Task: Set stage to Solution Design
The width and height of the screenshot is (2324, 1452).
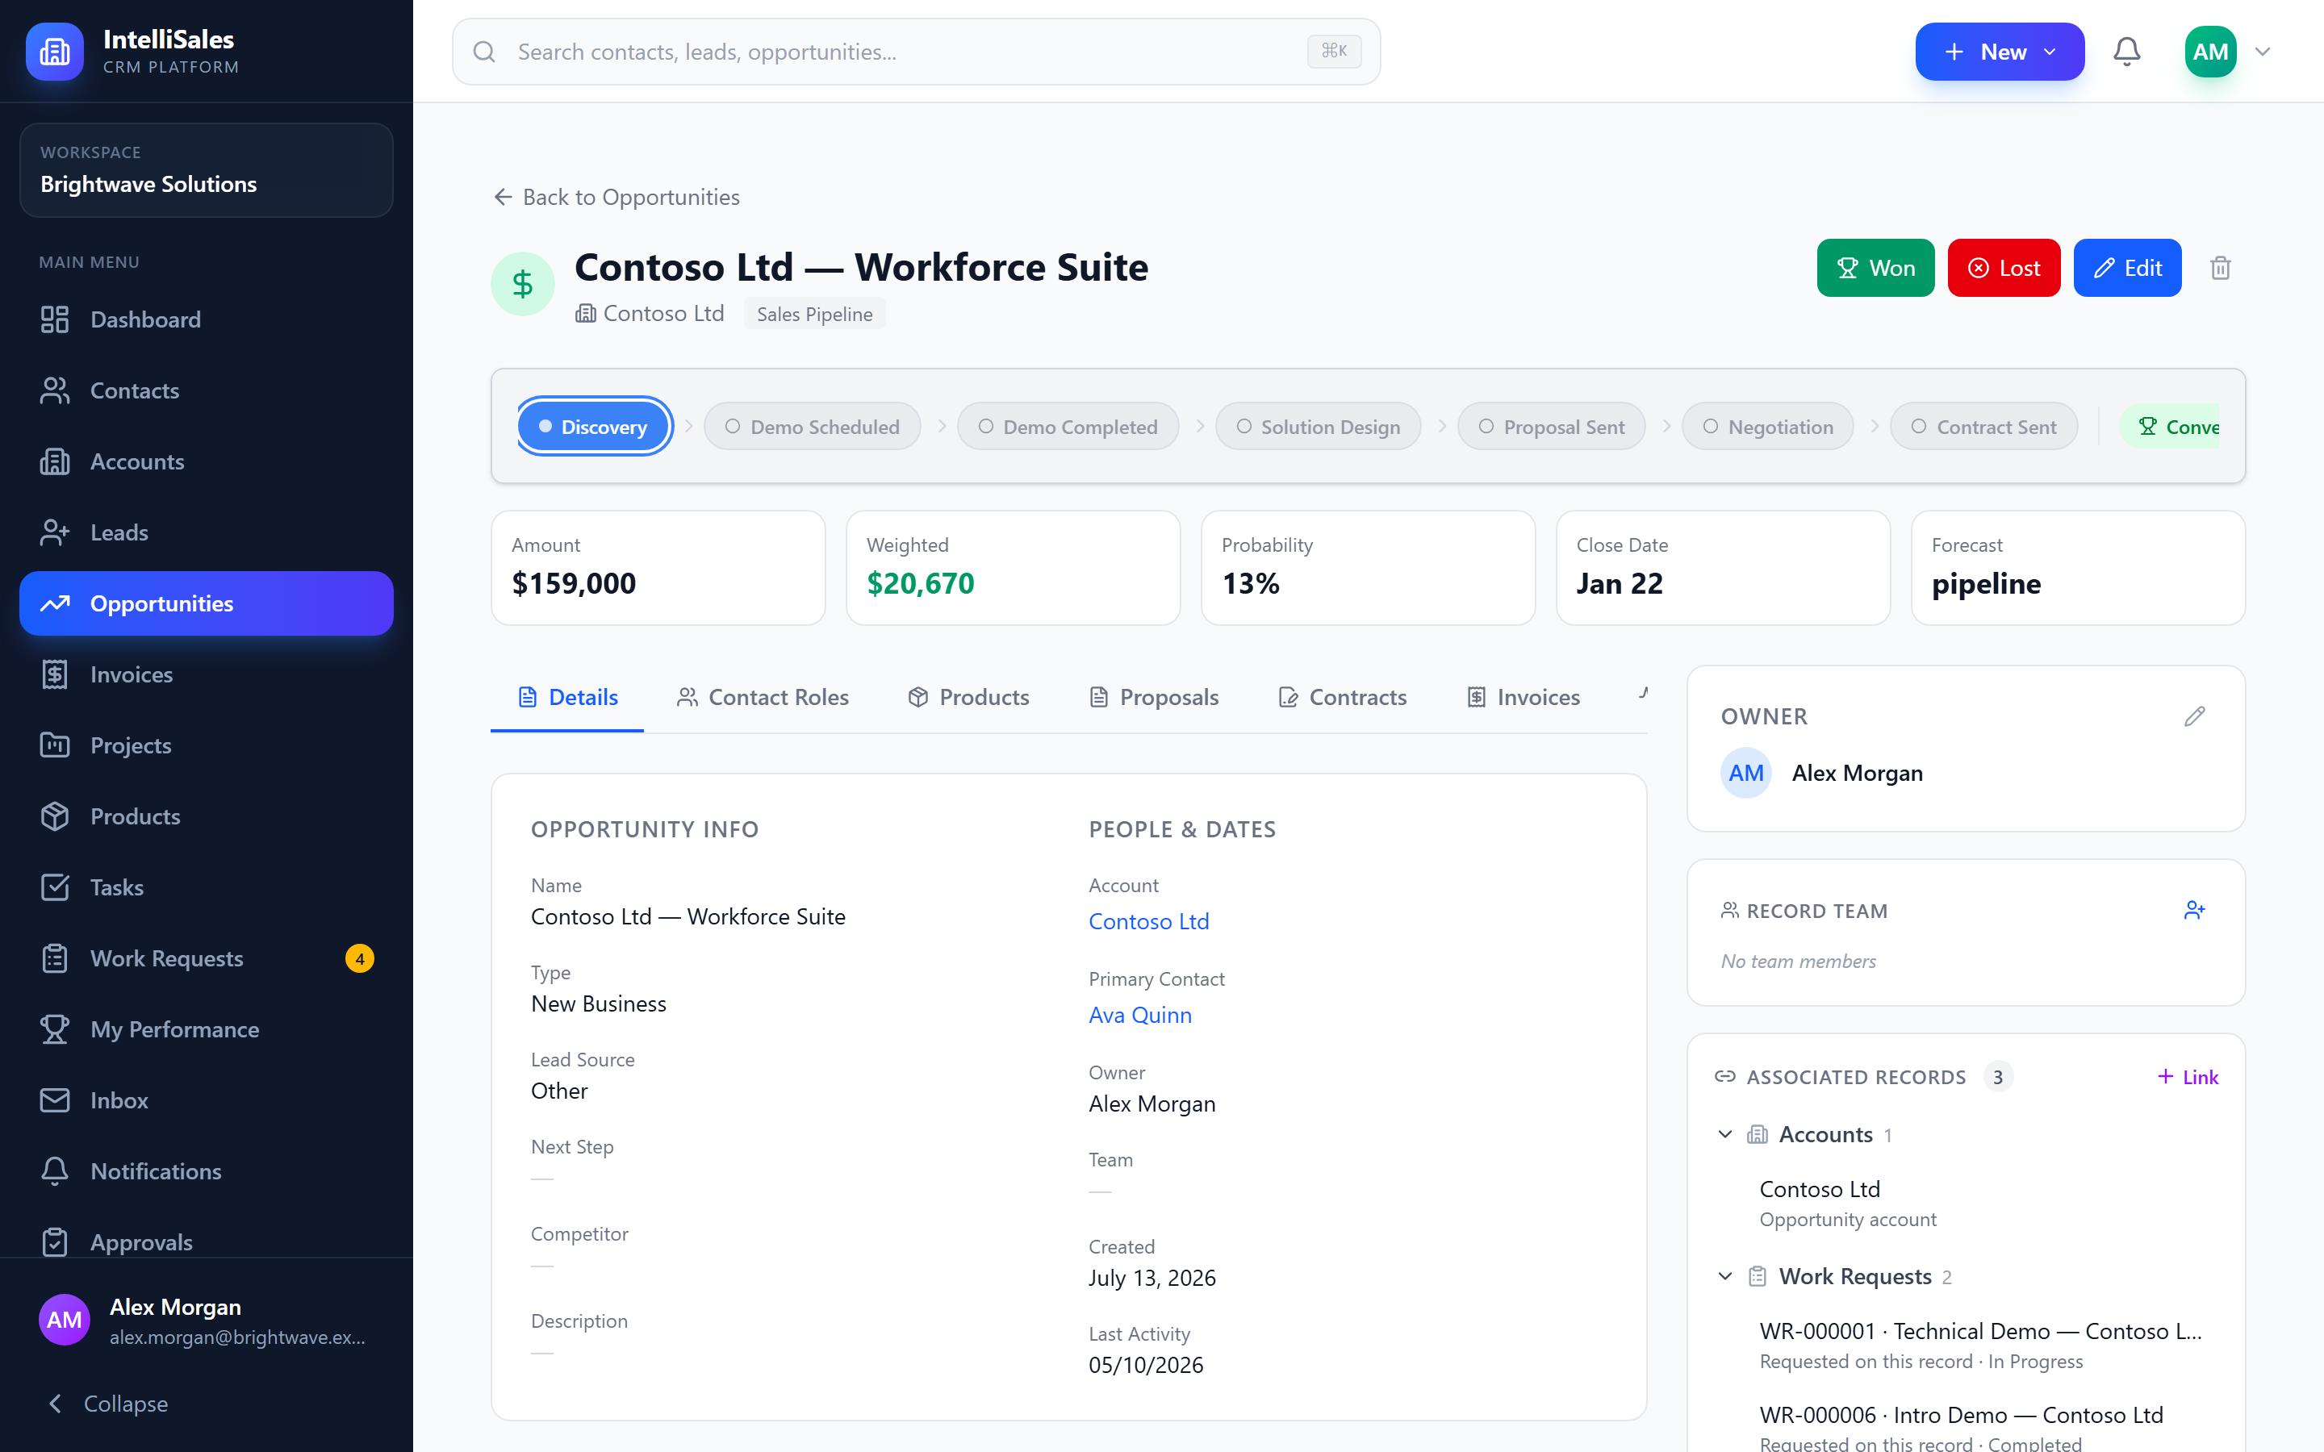Action: tap(1318, 427)
